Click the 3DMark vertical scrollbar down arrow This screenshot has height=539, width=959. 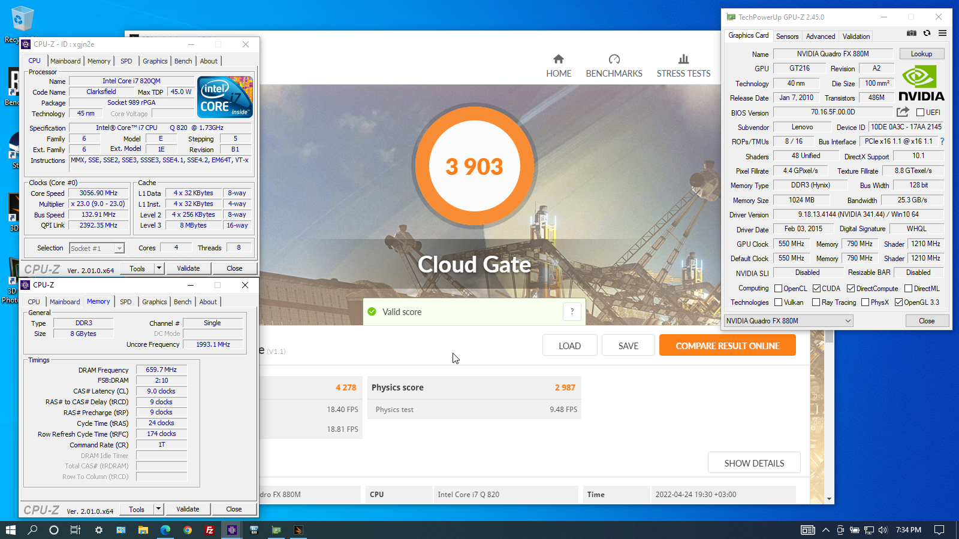829,499
